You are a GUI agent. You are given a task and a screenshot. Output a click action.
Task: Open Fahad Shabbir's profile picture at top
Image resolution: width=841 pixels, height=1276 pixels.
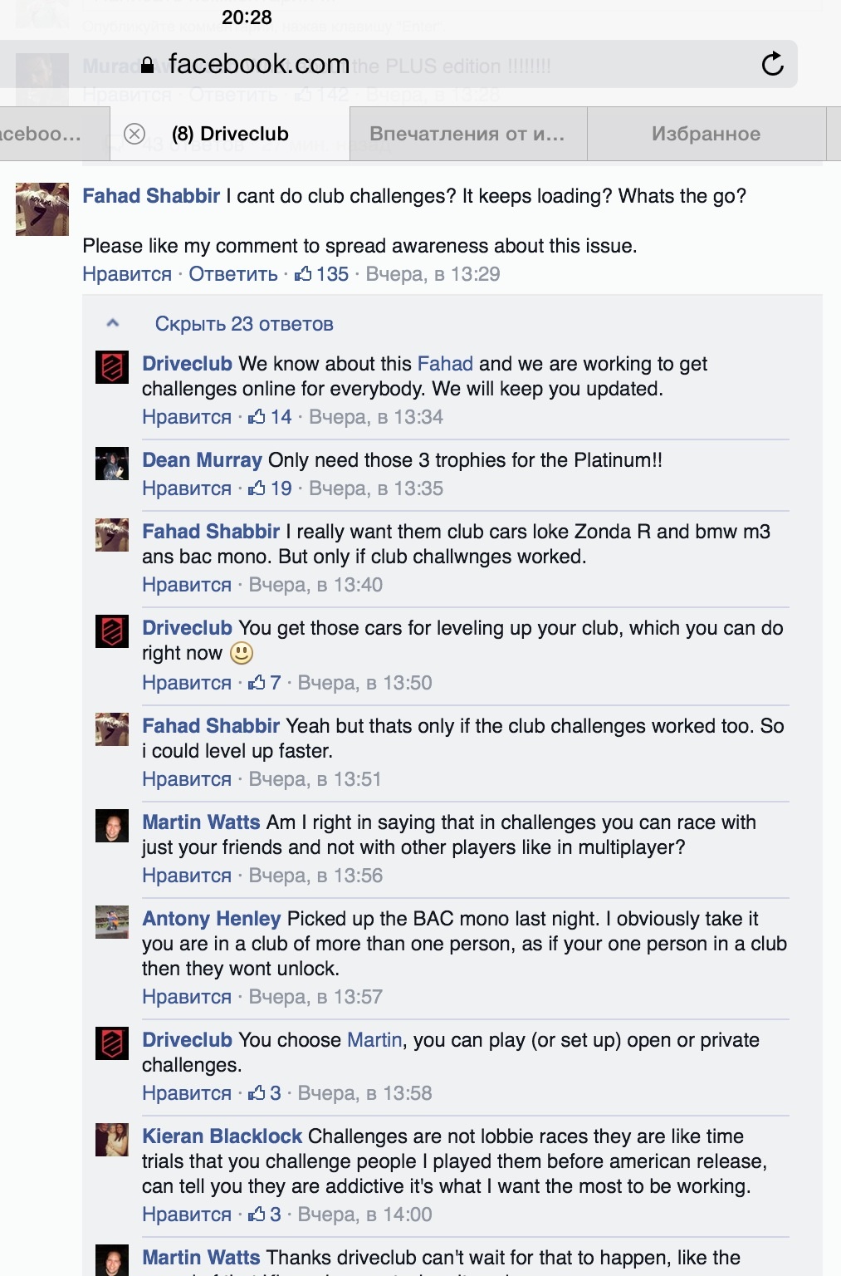(x=42, y=209)
